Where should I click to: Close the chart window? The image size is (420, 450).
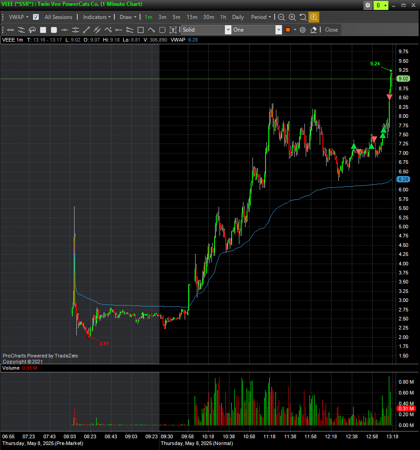pyautogui.click(x=413, y=5)
